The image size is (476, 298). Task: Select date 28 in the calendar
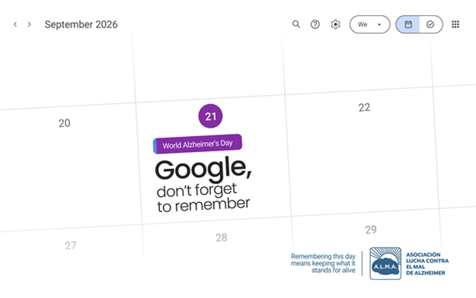222,237
